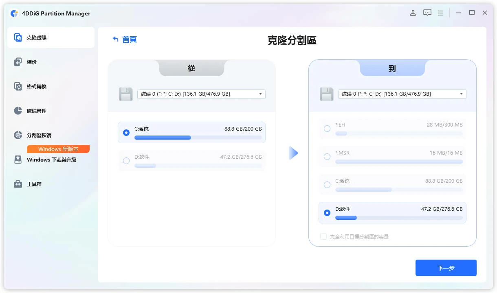This screenshot has width=497, height=293.
Task: Click the user account icon
Action: (413, 13)
